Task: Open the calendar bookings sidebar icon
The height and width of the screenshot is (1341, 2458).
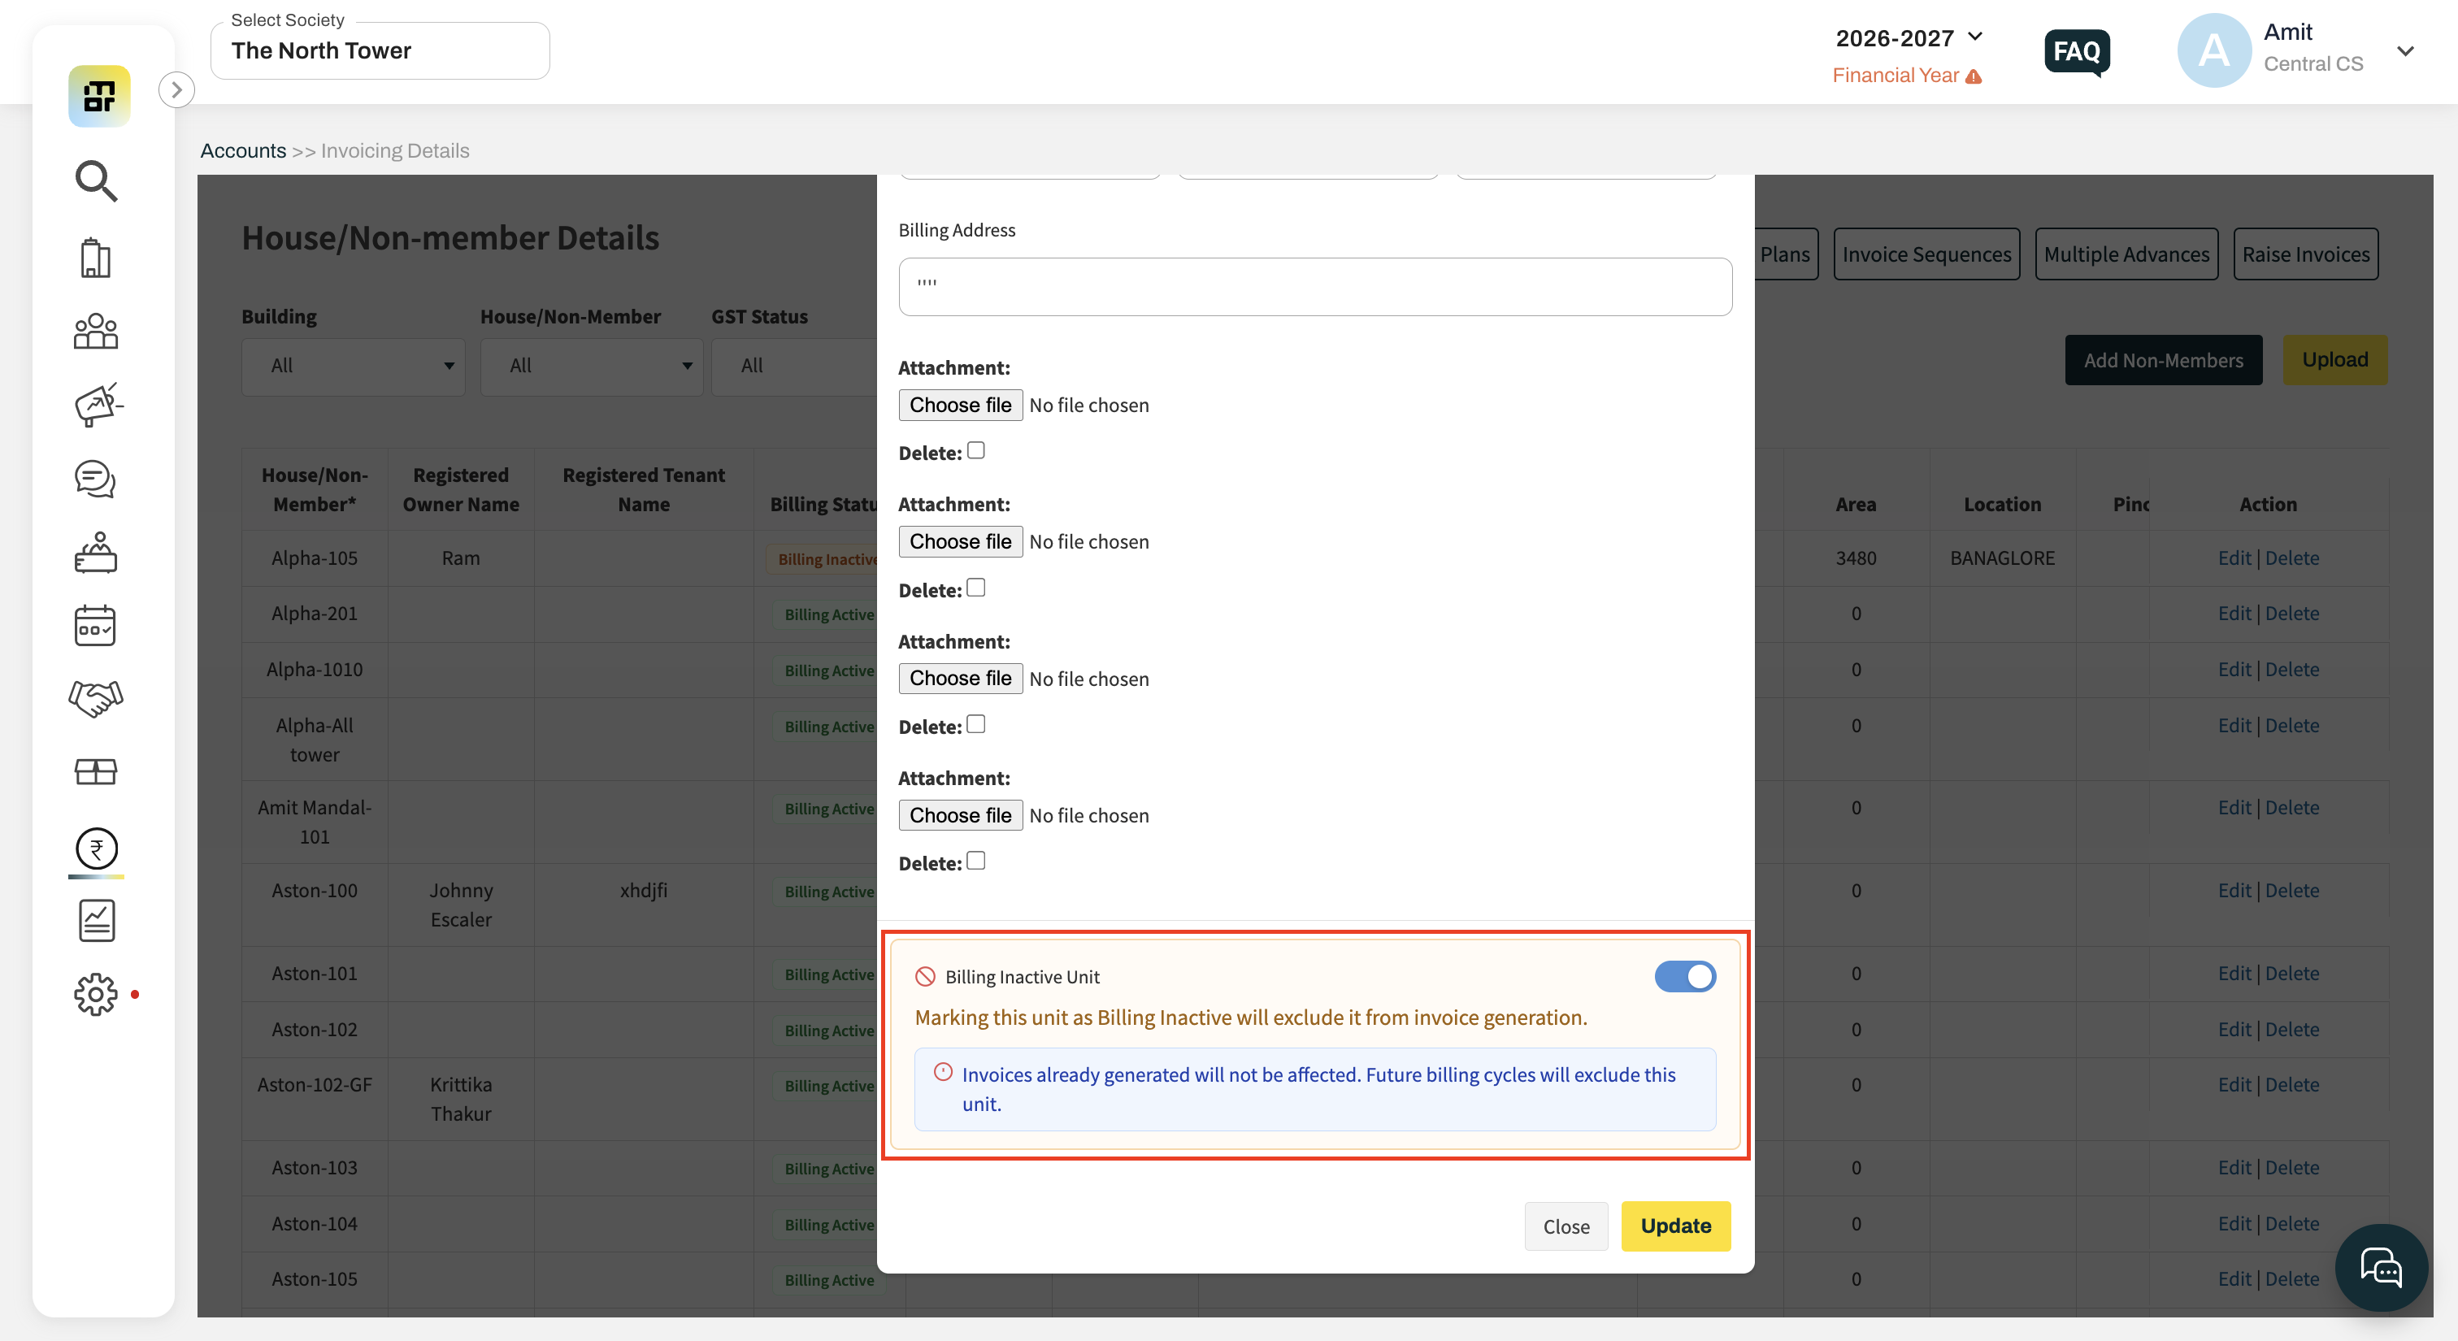Action: click(x=95, y=627)
